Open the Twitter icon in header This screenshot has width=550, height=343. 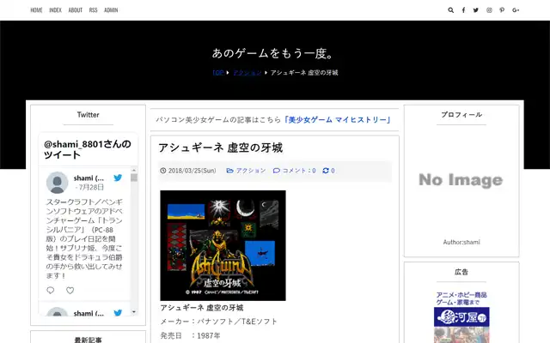475,10
